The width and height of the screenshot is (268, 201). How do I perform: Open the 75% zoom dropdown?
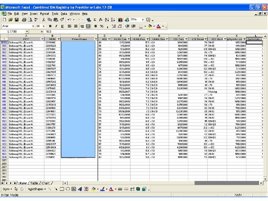(143, 20)
